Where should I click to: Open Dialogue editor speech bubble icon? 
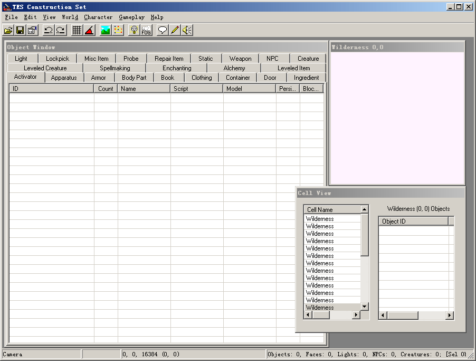(x=163, y=30)
